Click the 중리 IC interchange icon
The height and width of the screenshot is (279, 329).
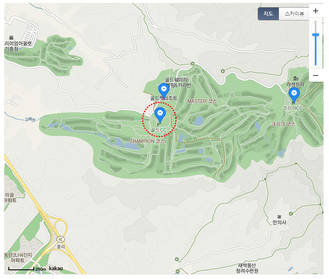[61, 239]
